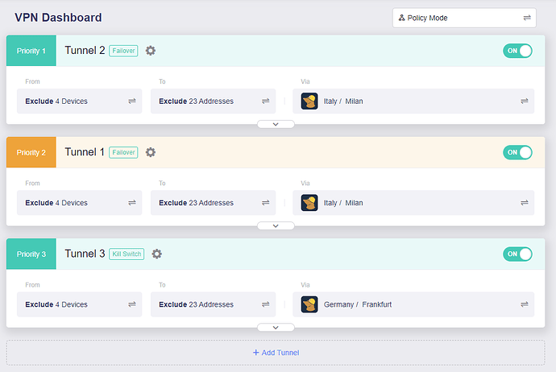The height and width of the screenshot is (372, 556).
Task: Click Failover badge on Tunnel 2
Action: coord(123,51)
